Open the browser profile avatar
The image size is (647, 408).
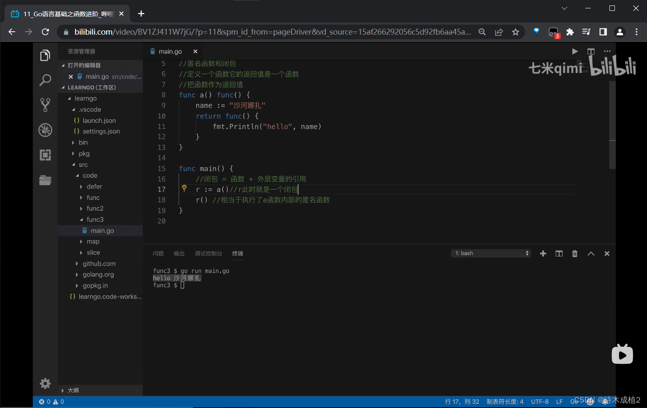click(x=620, y=32)
